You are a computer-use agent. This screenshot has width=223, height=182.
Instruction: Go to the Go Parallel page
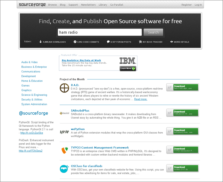coord(117,5)
